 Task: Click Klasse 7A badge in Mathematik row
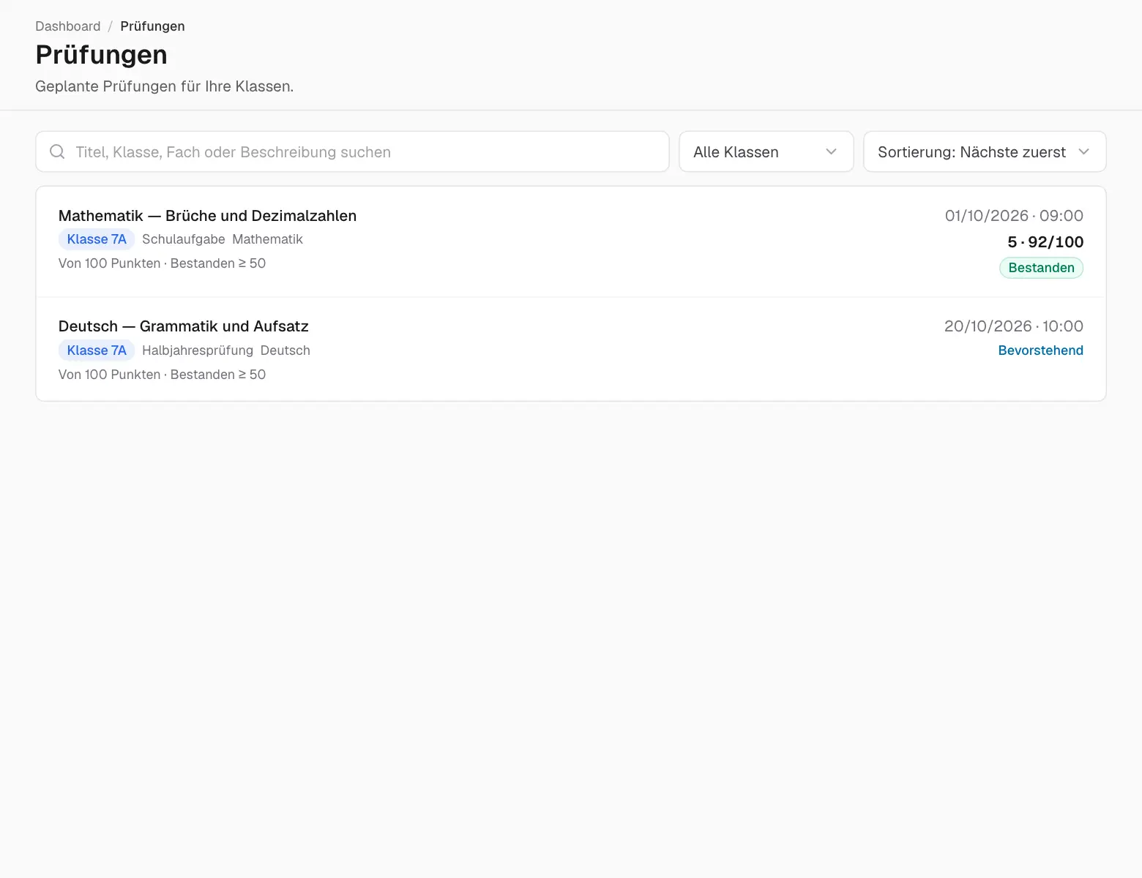click(x=97, y=239)
